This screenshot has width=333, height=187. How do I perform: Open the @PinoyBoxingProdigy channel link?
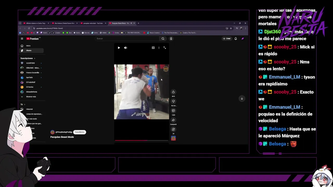64,132
